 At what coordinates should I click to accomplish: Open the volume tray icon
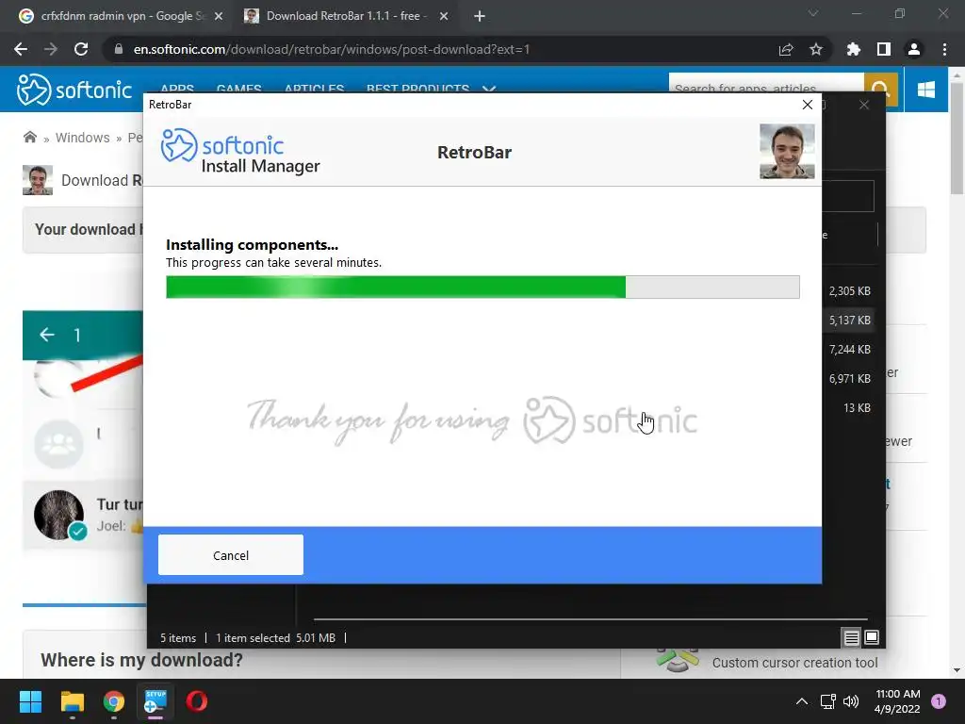(851, 701)
